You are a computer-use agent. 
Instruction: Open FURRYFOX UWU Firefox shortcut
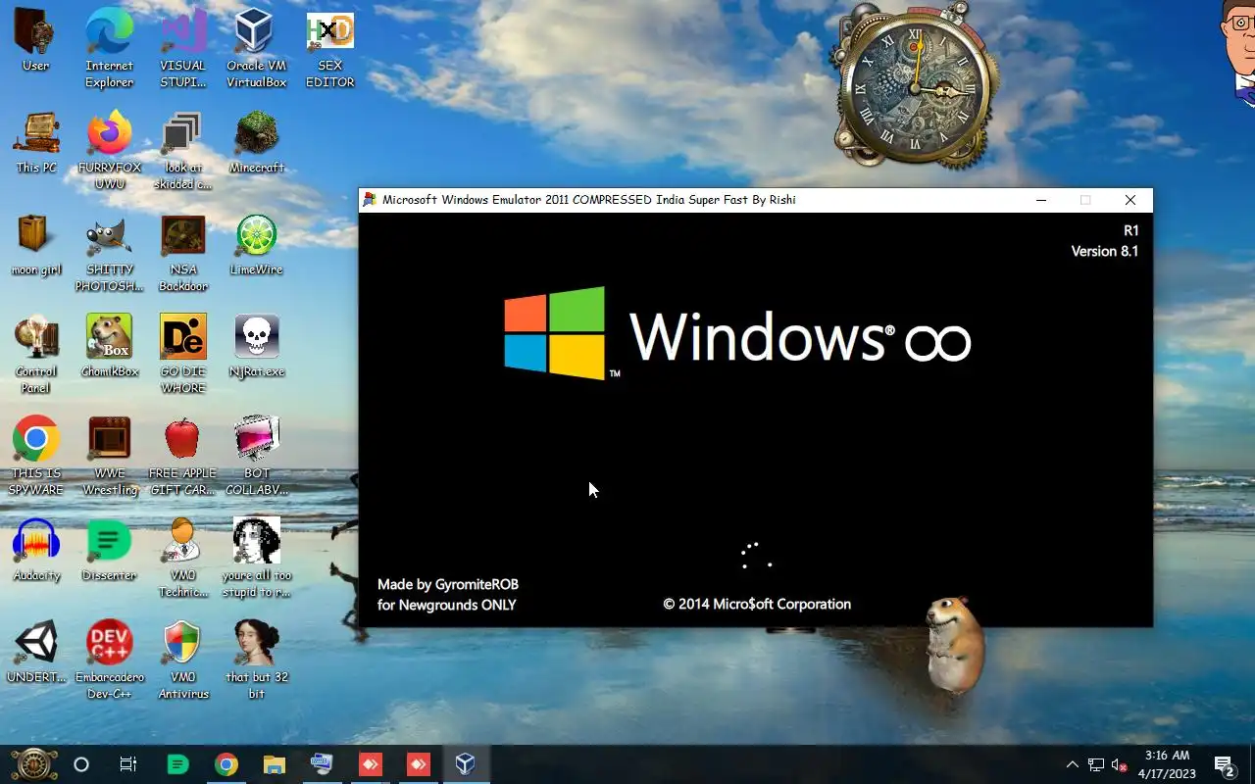tap(110, 151)
